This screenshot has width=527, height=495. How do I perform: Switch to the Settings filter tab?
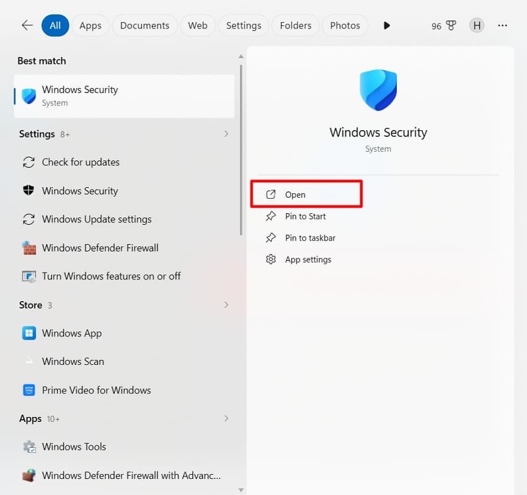click(244, 25)
